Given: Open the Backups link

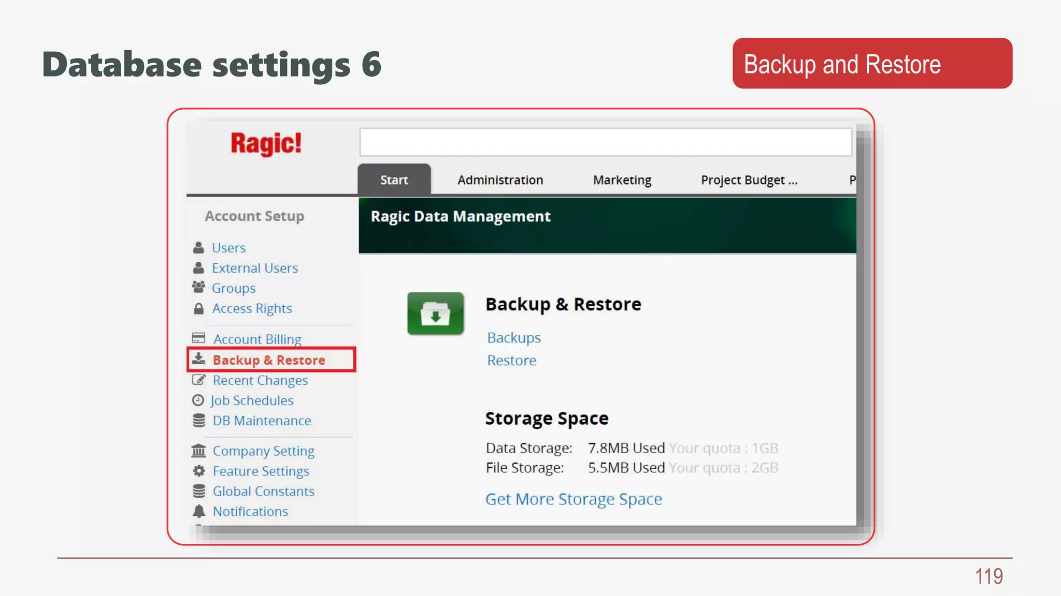Looking at the screenshot, I should pyautogui.click(x=514, y=338).
